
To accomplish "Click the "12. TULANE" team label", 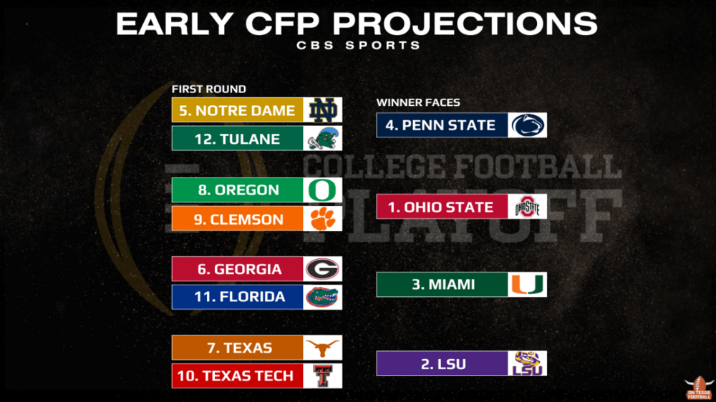I will [237, 138].
